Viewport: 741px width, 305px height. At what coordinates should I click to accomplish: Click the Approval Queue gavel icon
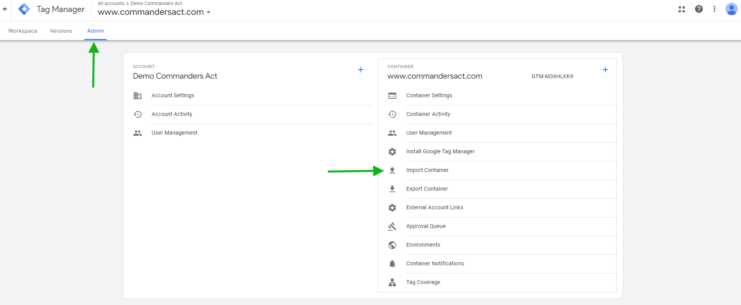(392, 226)
